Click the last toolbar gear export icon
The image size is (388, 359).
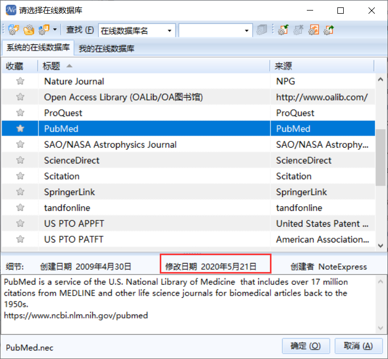329,30
